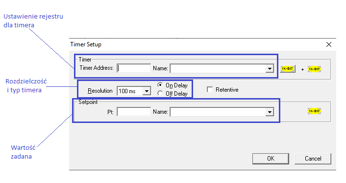Click the Setpoint Pt input field
The height and width of the screenshot is (183, 346).
pos(134,112)
